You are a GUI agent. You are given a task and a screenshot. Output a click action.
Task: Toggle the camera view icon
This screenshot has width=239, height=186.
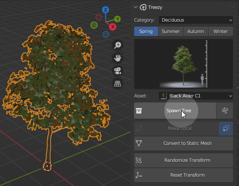118,71
